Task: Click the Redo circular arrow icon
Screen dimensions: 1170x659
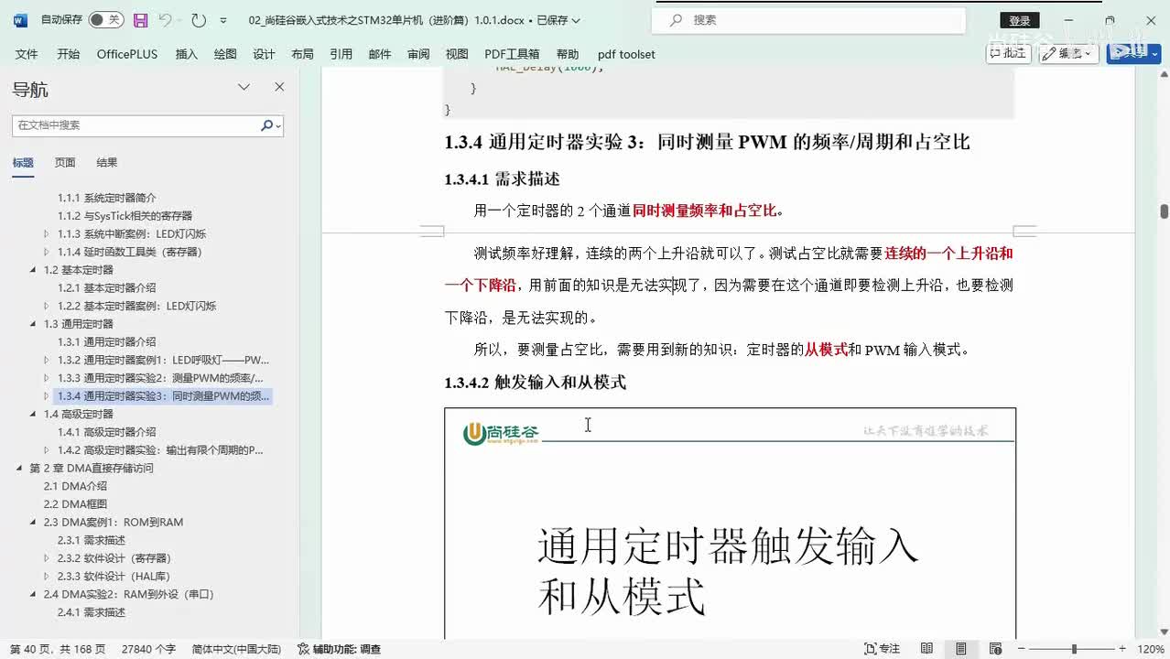Action: (x=199, y=19)
